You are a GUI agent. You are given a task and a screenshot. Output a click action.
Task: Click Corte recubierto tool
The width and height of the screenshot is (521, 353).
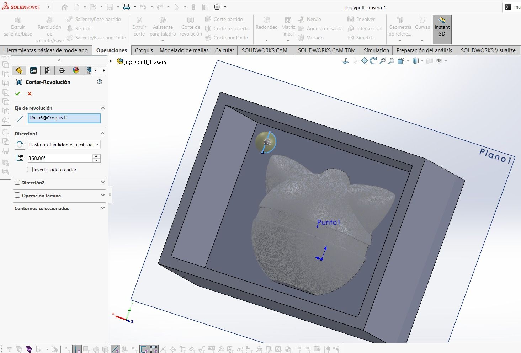click(x=227, y=28)
